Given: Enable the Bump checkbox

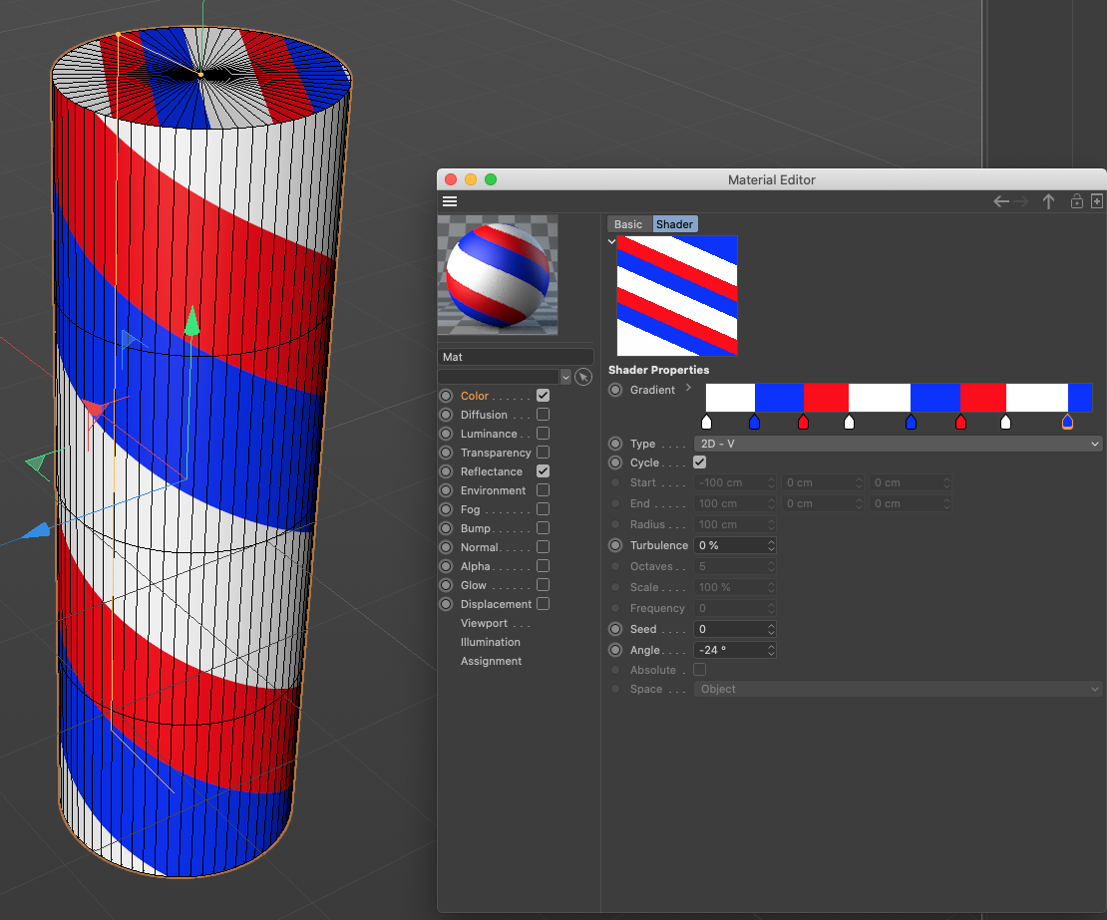Looking at the screenshot, I should [x=543, y=527].
